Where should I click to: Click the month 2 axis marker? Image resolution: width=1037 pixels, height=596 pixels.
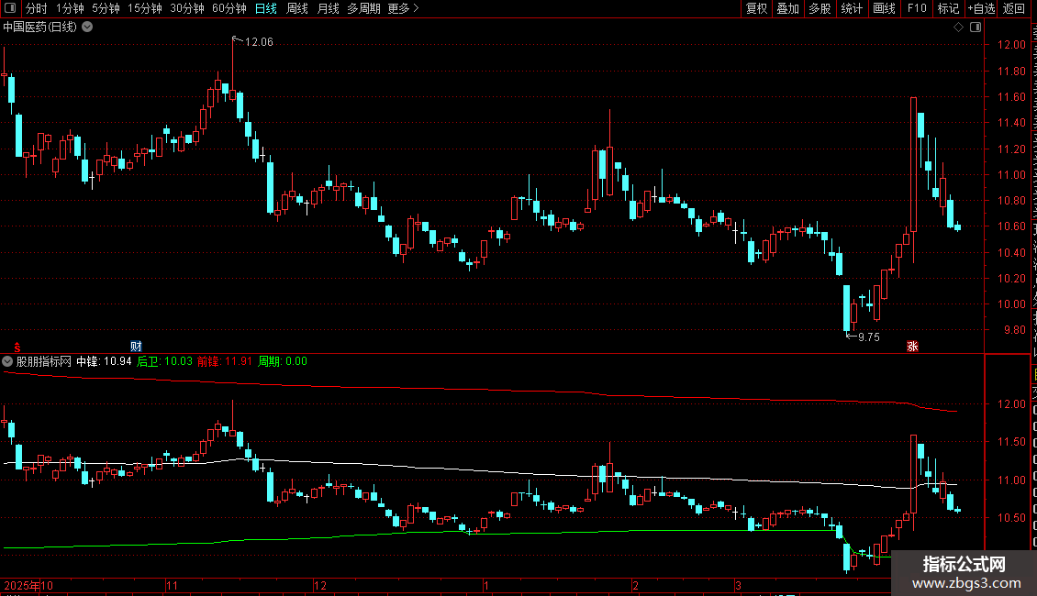(x=636, y=585)
